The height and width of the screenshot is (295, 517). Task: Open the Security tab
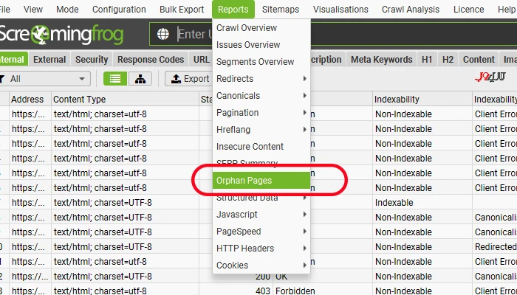tap(92, 60)
